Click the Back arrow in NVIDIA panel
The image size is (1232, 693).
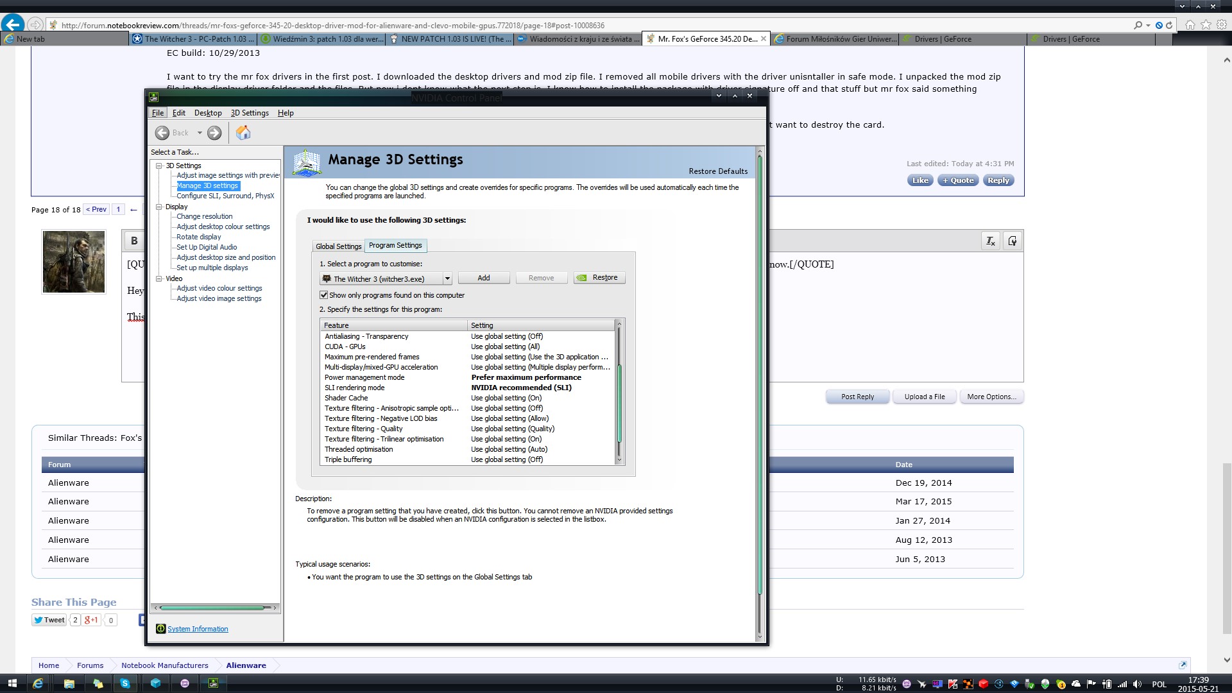pos(162,133)
